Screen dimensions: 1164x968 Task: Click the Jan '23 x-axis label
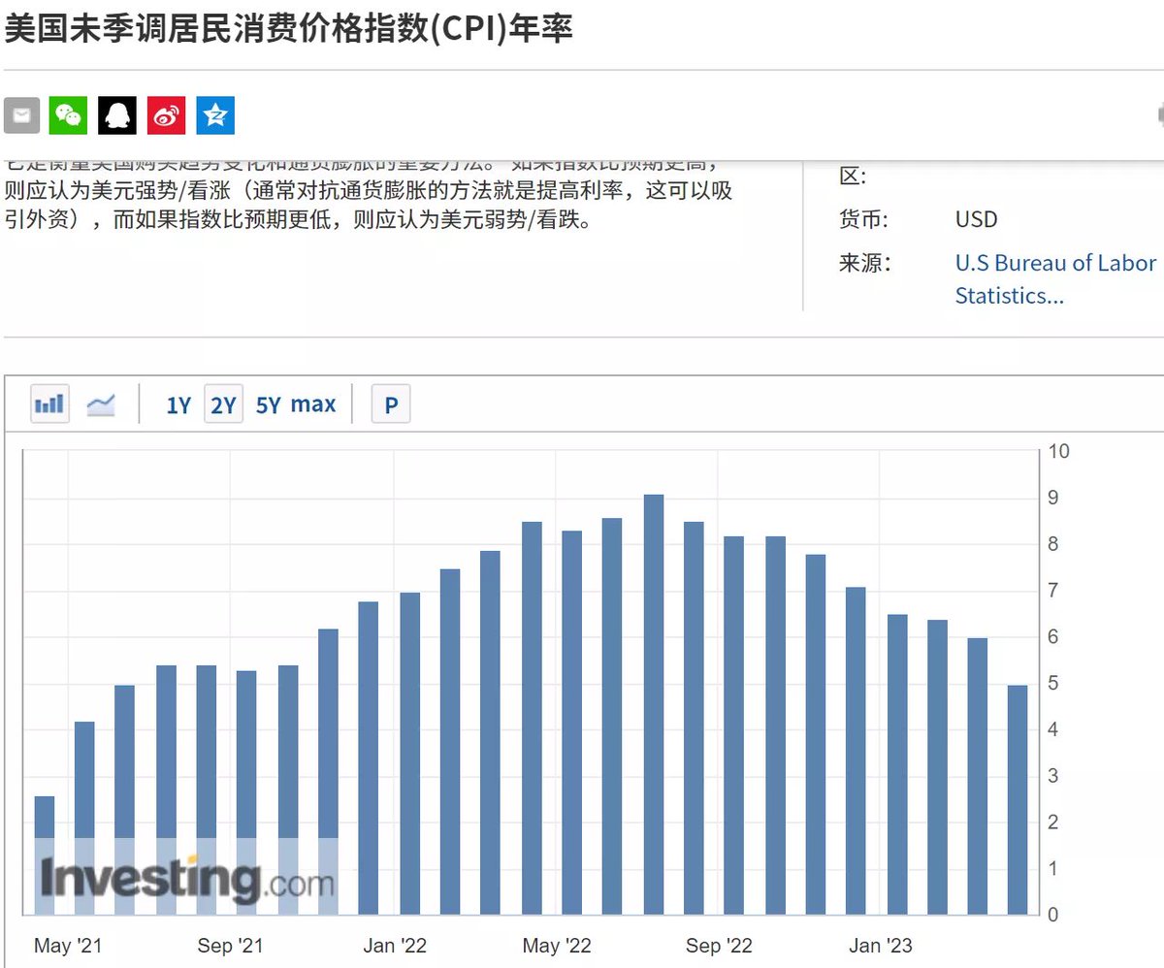tap(881, 946)
